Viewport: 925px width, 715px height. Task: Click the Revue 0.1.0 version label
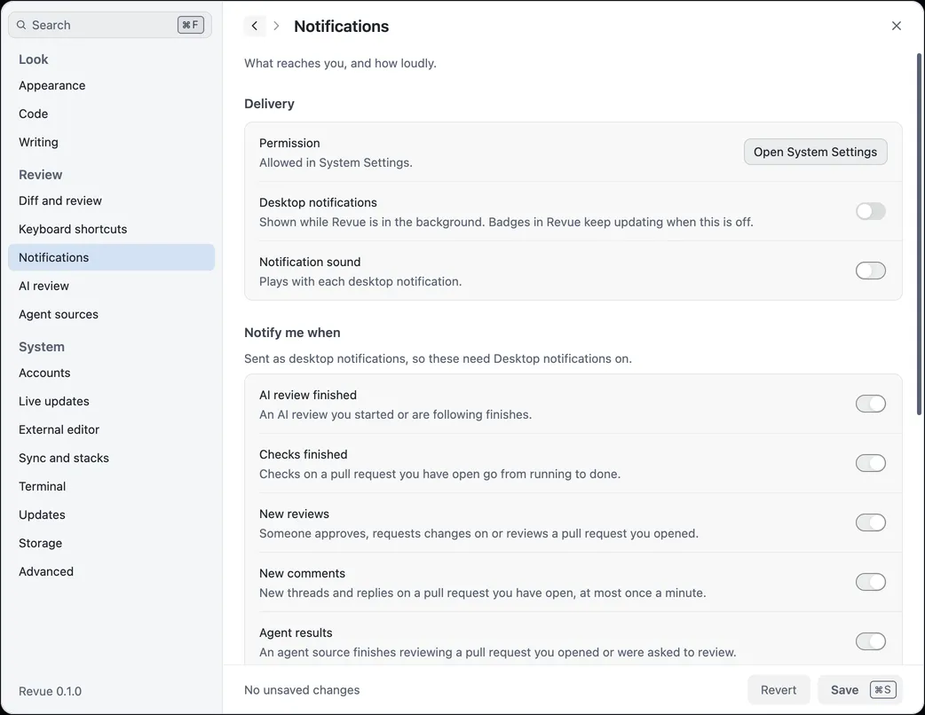click(x=50, y=691)
